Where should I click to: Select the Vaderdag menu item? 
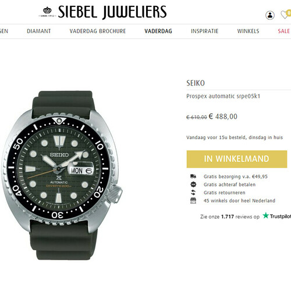click(158, 31)
